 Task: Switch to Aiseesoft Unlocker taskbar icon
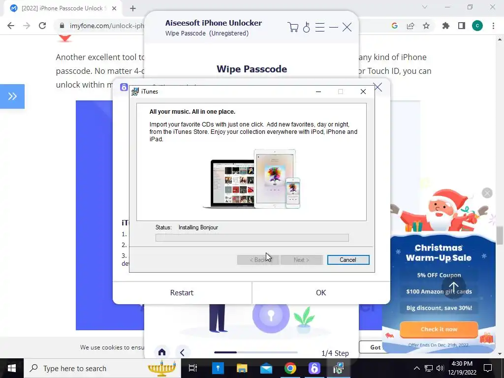coord(315,368)
